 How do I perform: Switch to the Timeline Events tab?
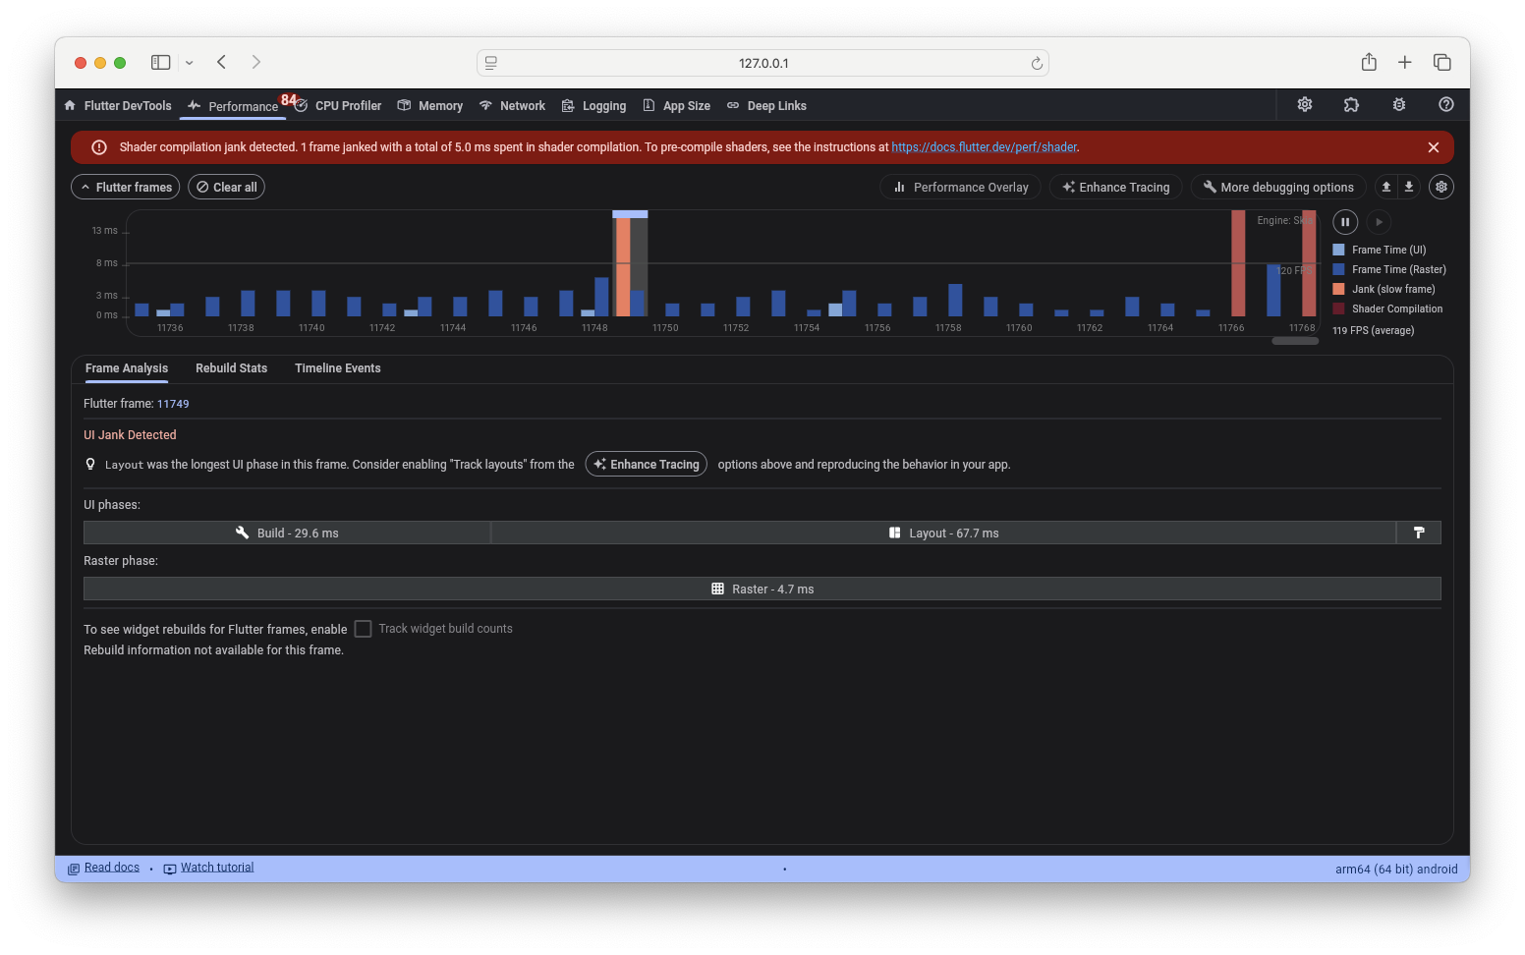pyautogui.click(x=338, y=368)
